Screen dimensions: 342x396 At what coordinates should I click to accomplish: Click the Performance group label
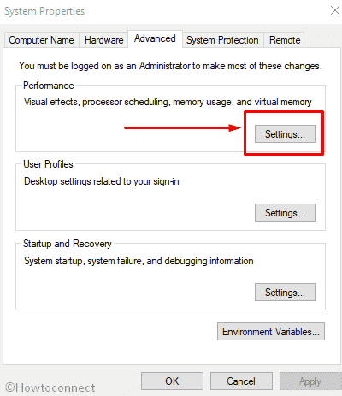[x=49, y=86]
